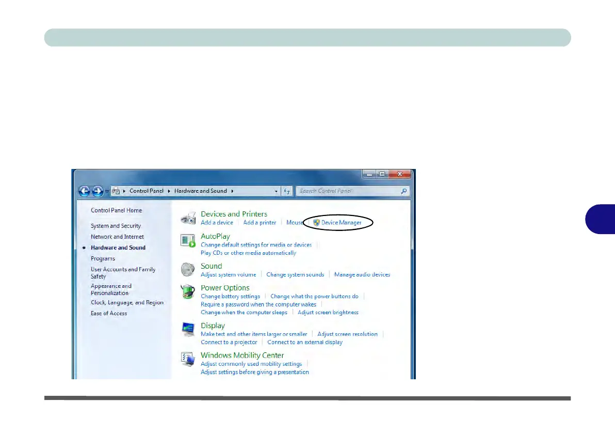
Task: Maximize the Control Panel window
Action: click(382, 174)
